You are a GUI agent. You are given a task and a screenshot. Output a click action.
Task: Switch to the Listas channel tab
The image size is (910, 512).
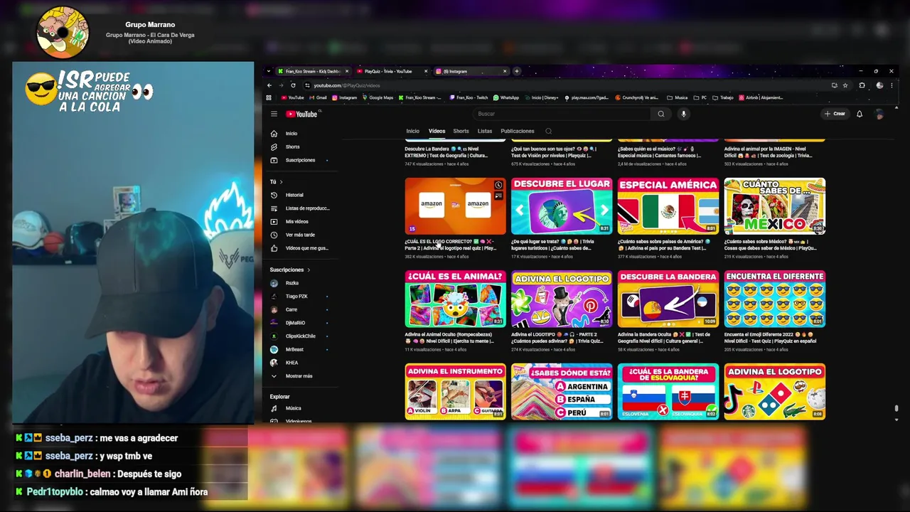[485, 131]
